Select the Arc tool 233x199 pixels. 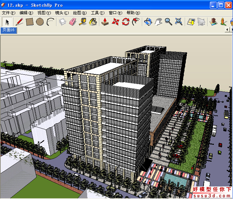(50, 22)
